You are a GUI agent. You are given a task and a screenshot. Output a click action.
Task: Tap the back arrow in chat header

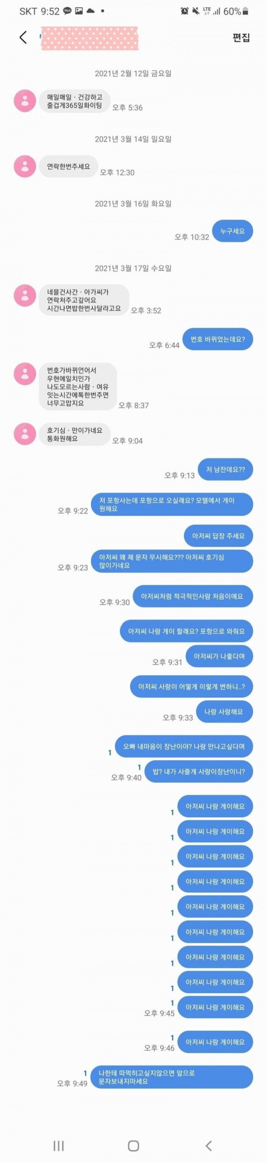tap(23, 37)
